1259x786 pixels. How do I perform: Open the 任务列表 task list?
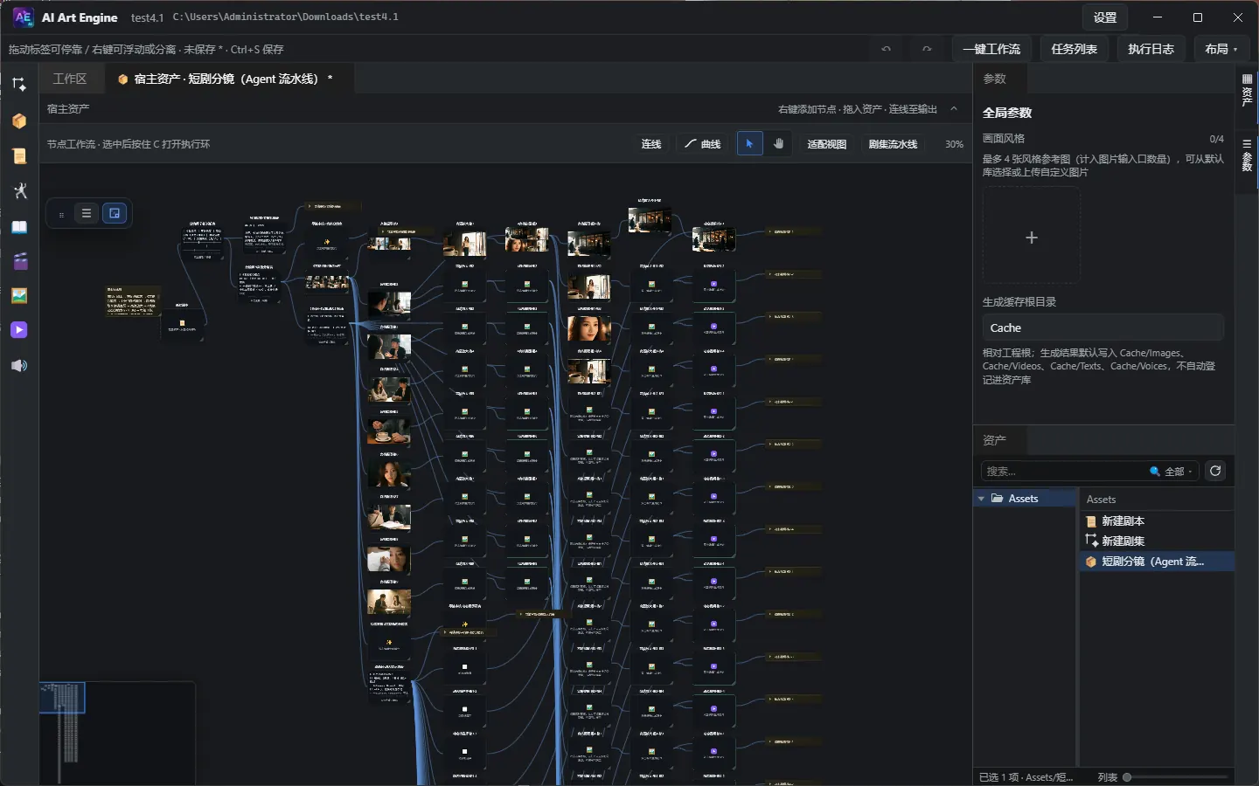pyautogui.click(x=1074, y=49)
